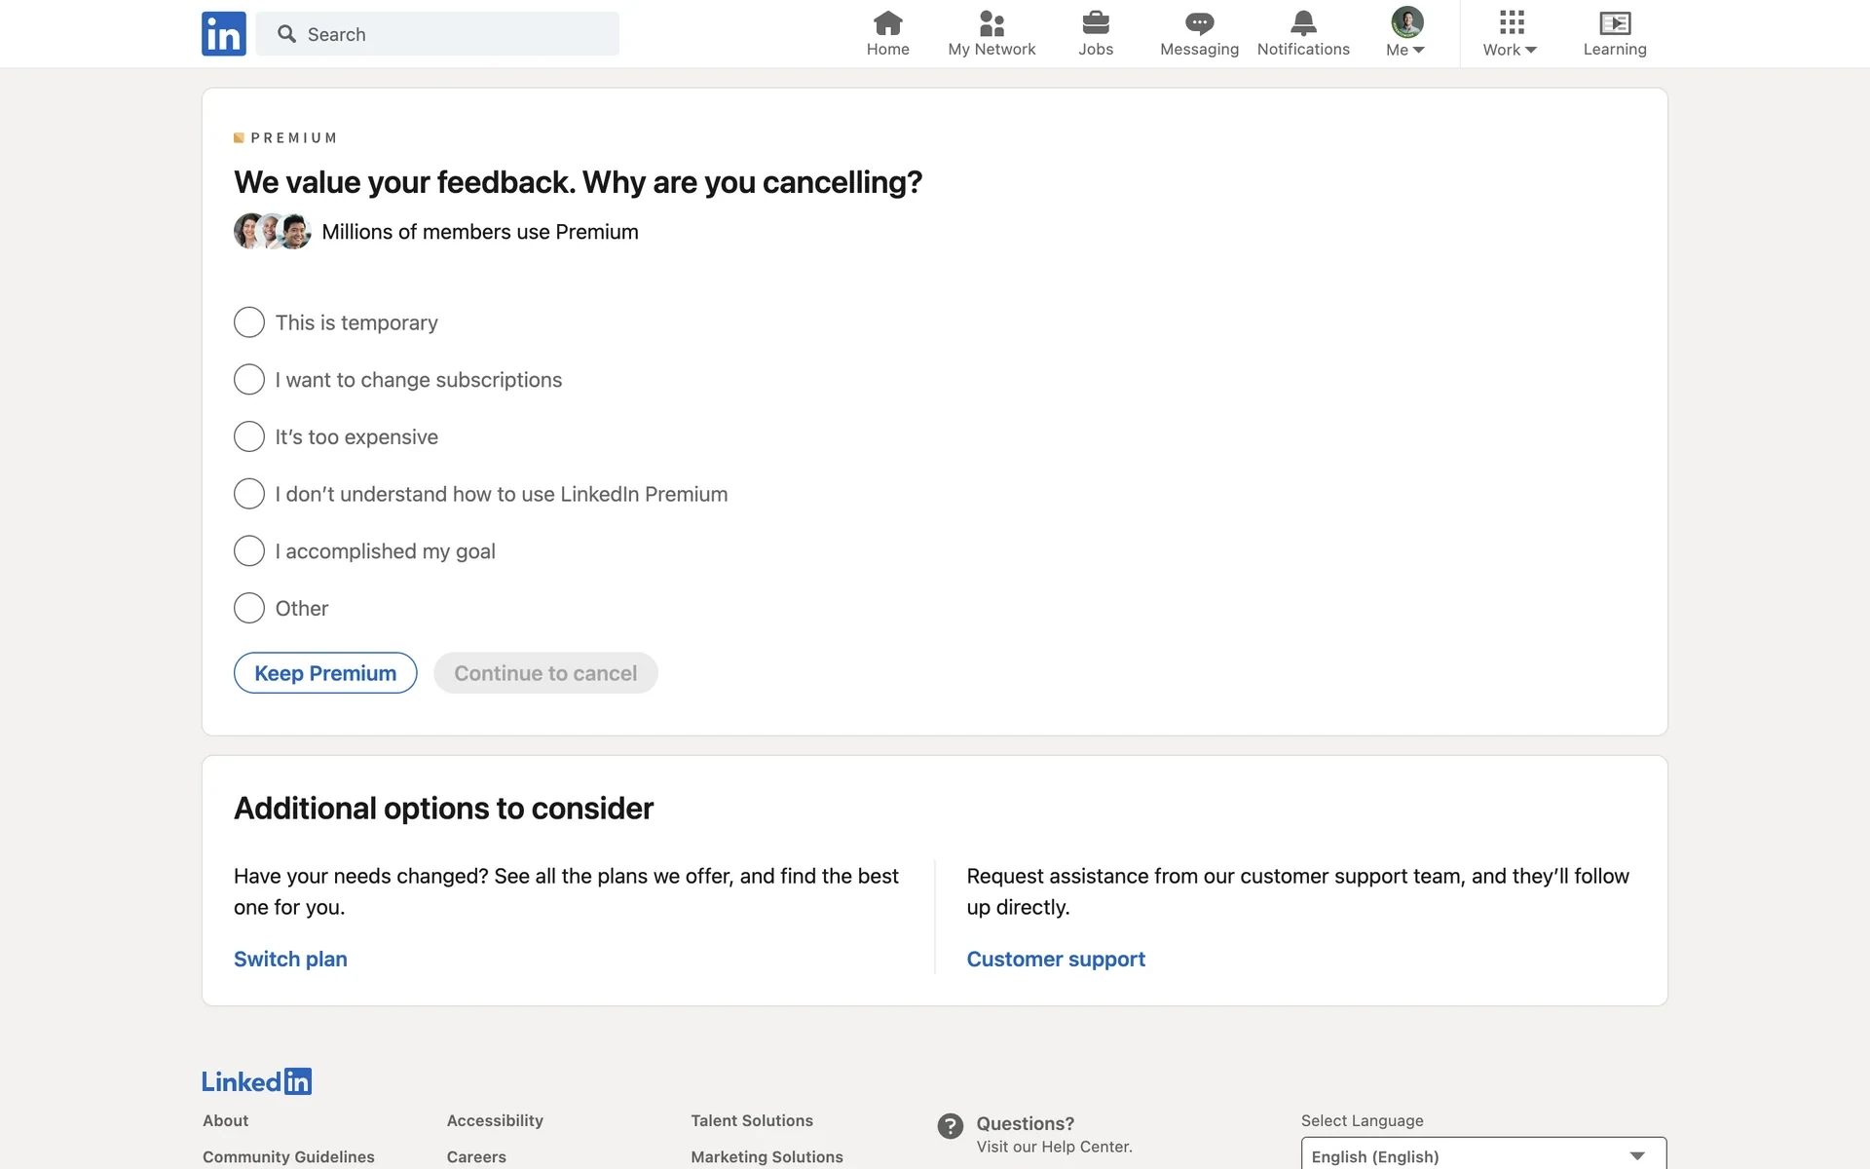Open the Select Language dropdown
The height and width of the screenshot is (1169, 1870).
[x=1483, y=1156]
